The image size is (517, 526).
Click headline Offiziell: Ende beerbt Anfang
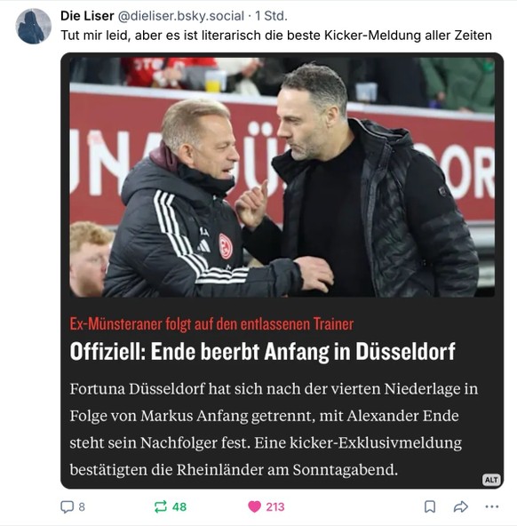click(x=263, y=351)
